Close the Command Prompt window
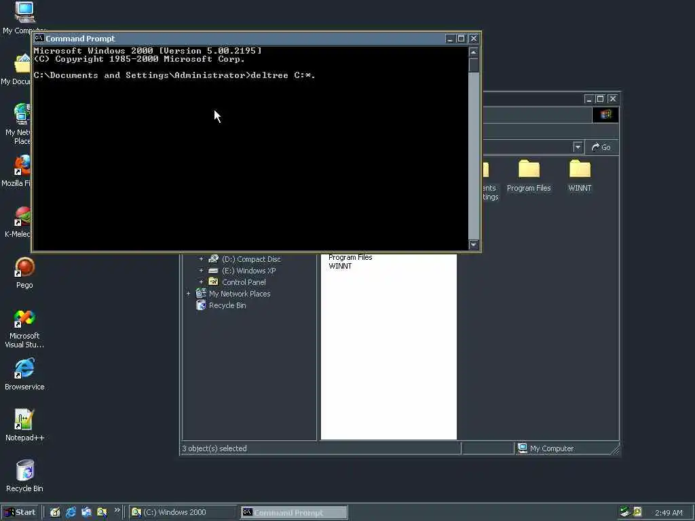 pos(473,39)
